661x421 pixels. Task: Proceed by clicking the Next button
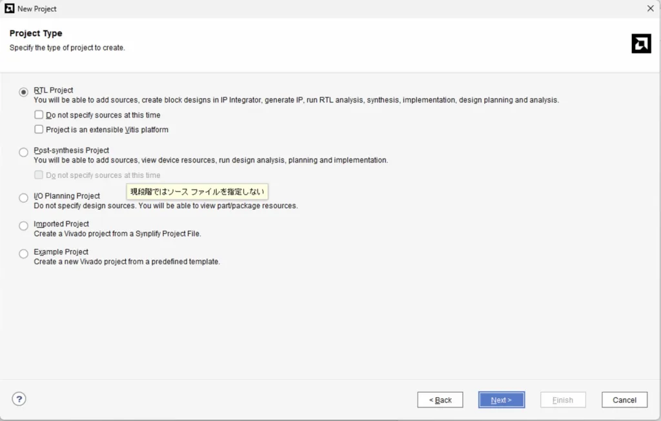coord(501,400)
